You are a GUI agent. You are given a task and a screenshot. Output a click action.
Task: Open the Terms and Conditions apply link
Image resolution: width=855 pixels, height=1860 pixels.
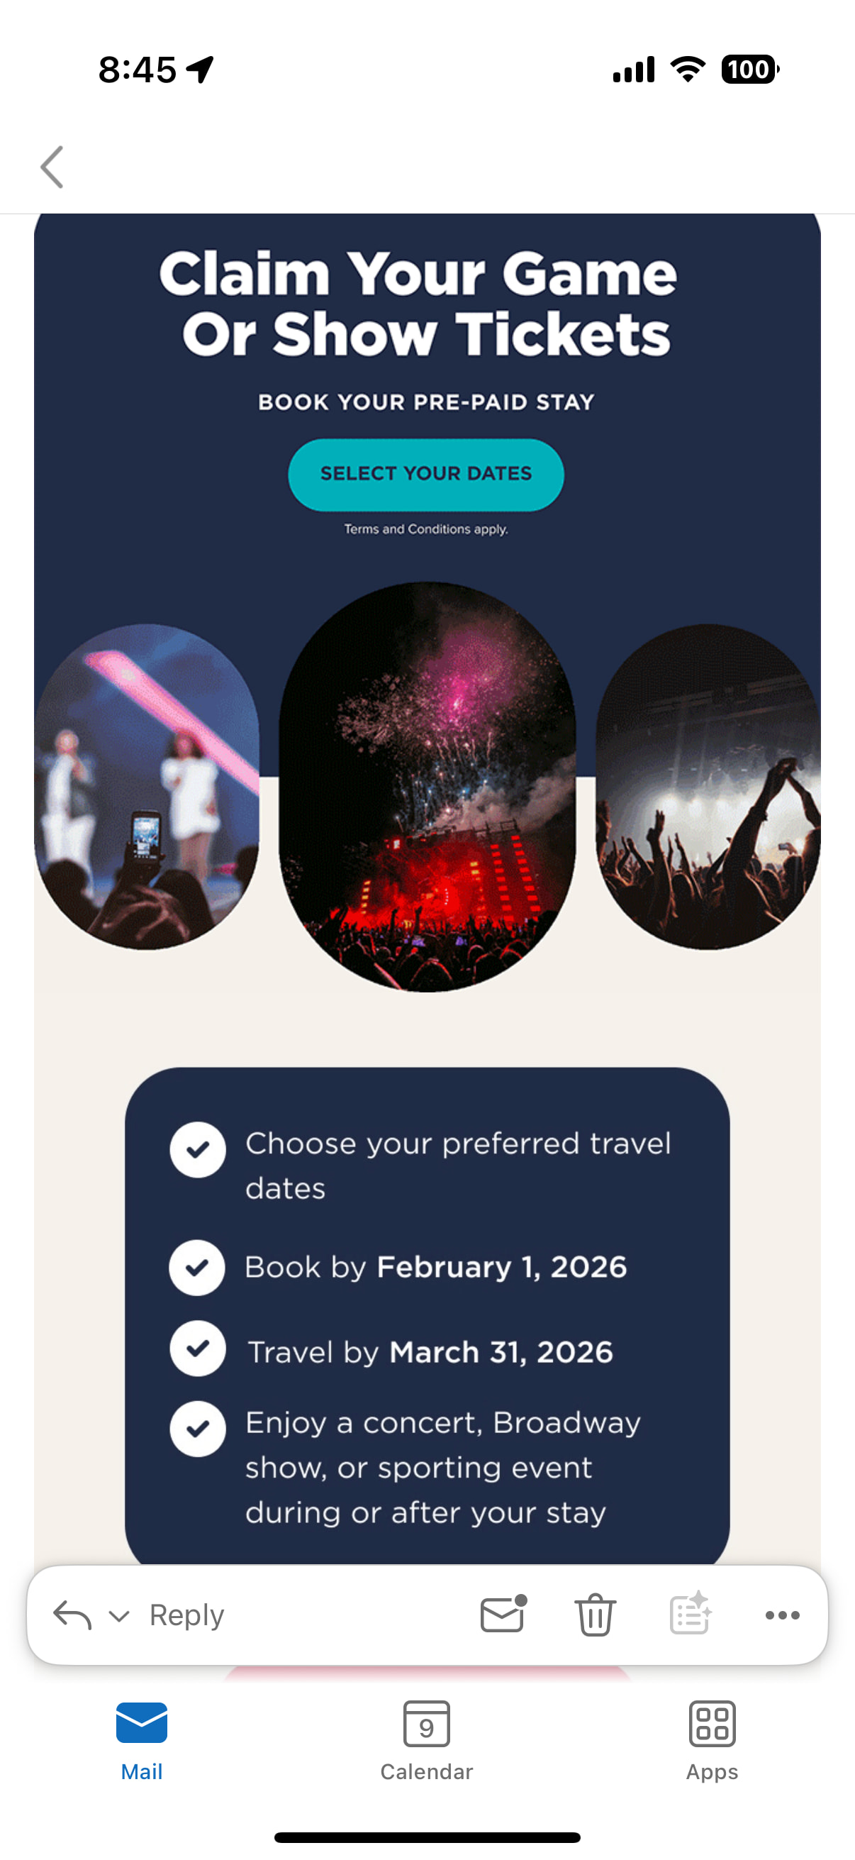pyautogui.click(x=425, y=529)
